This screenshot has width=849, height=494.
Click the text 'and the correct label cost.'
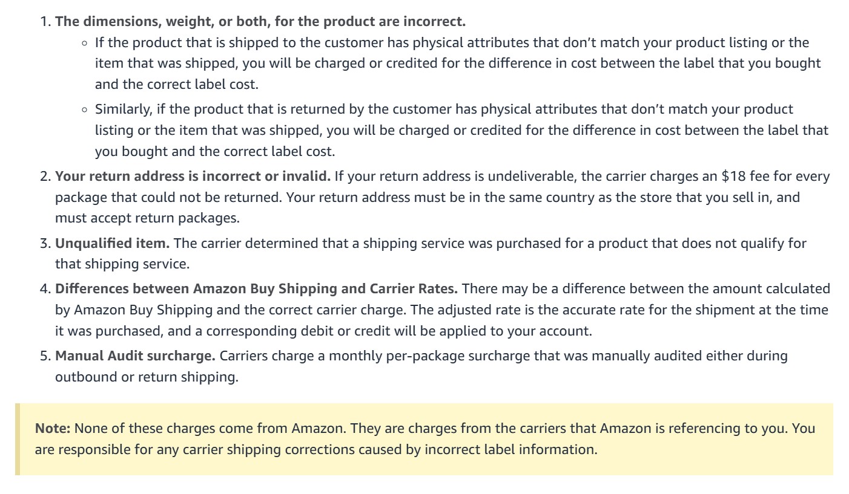[x=177, y=85]
